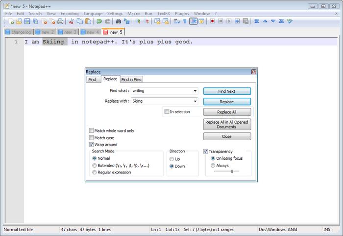
Task: Click the macro Playback icon
Action: click(229, 21)
